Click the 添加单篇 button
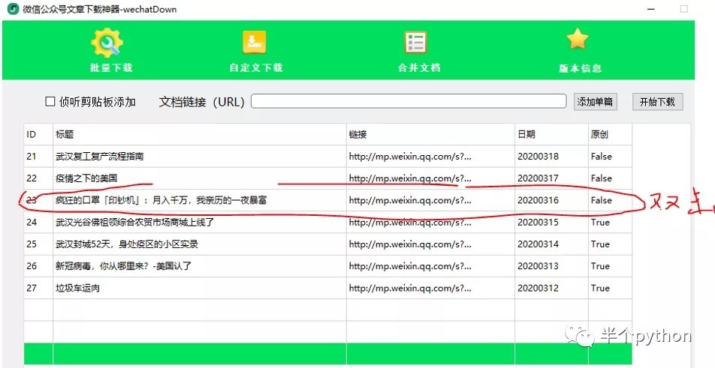The height and width of the screenshot is (368, 715). (595, 101)
